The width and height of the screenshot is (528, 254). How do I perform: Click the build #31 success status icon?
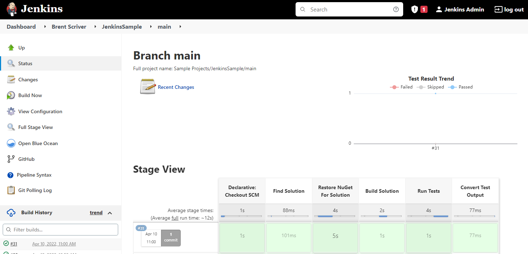tap(6, 244)
